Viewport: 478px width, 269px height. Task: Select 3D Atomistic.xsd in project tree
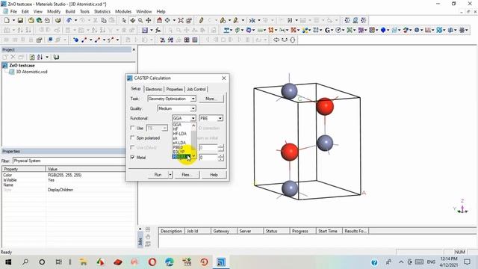[x=31, y=72]
